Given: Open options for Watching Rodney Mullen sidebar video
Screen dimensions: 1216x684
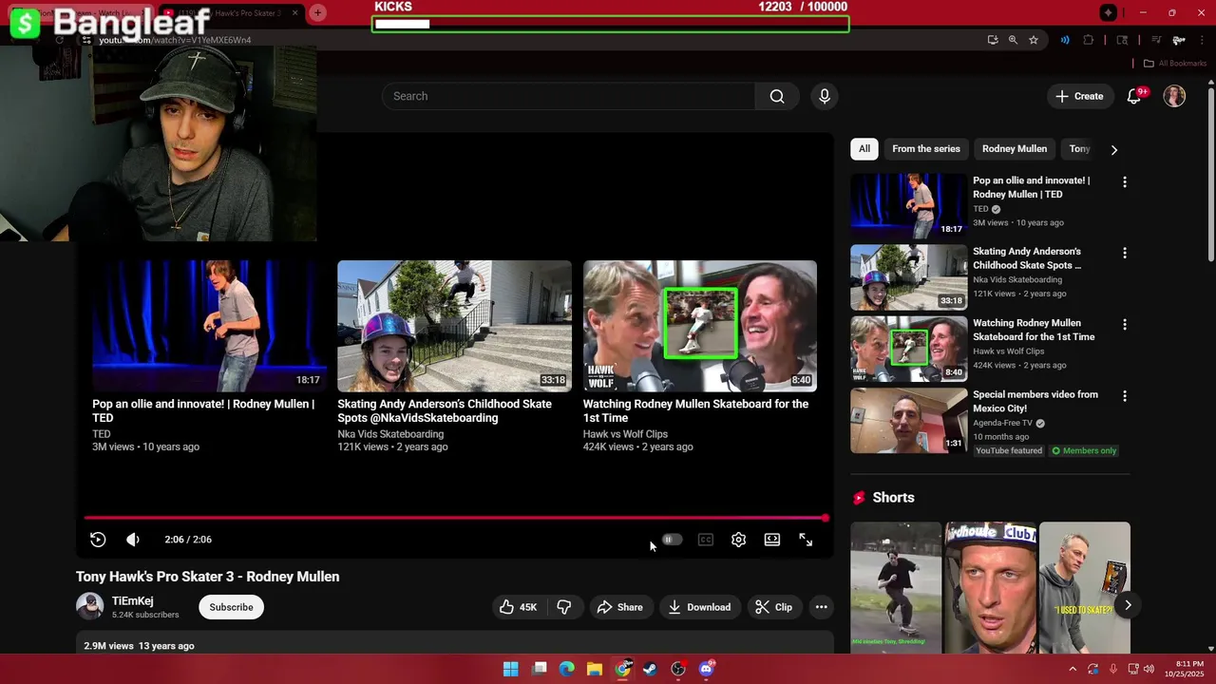Looking at the screenshot, I should pyautogui.click(x=1125, y=324).
